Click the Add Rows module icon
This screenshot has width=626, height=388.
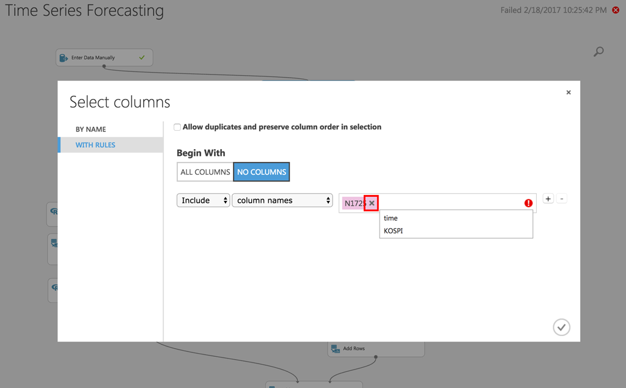click(336, 348)
